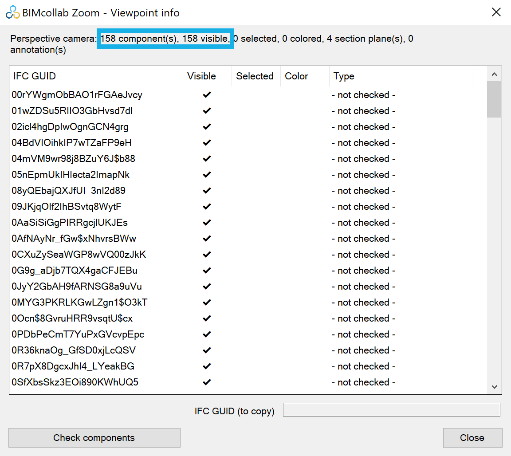Viewport: 511px width, 456px height.
Task: Sort by the Type column header
Action: 401,76
